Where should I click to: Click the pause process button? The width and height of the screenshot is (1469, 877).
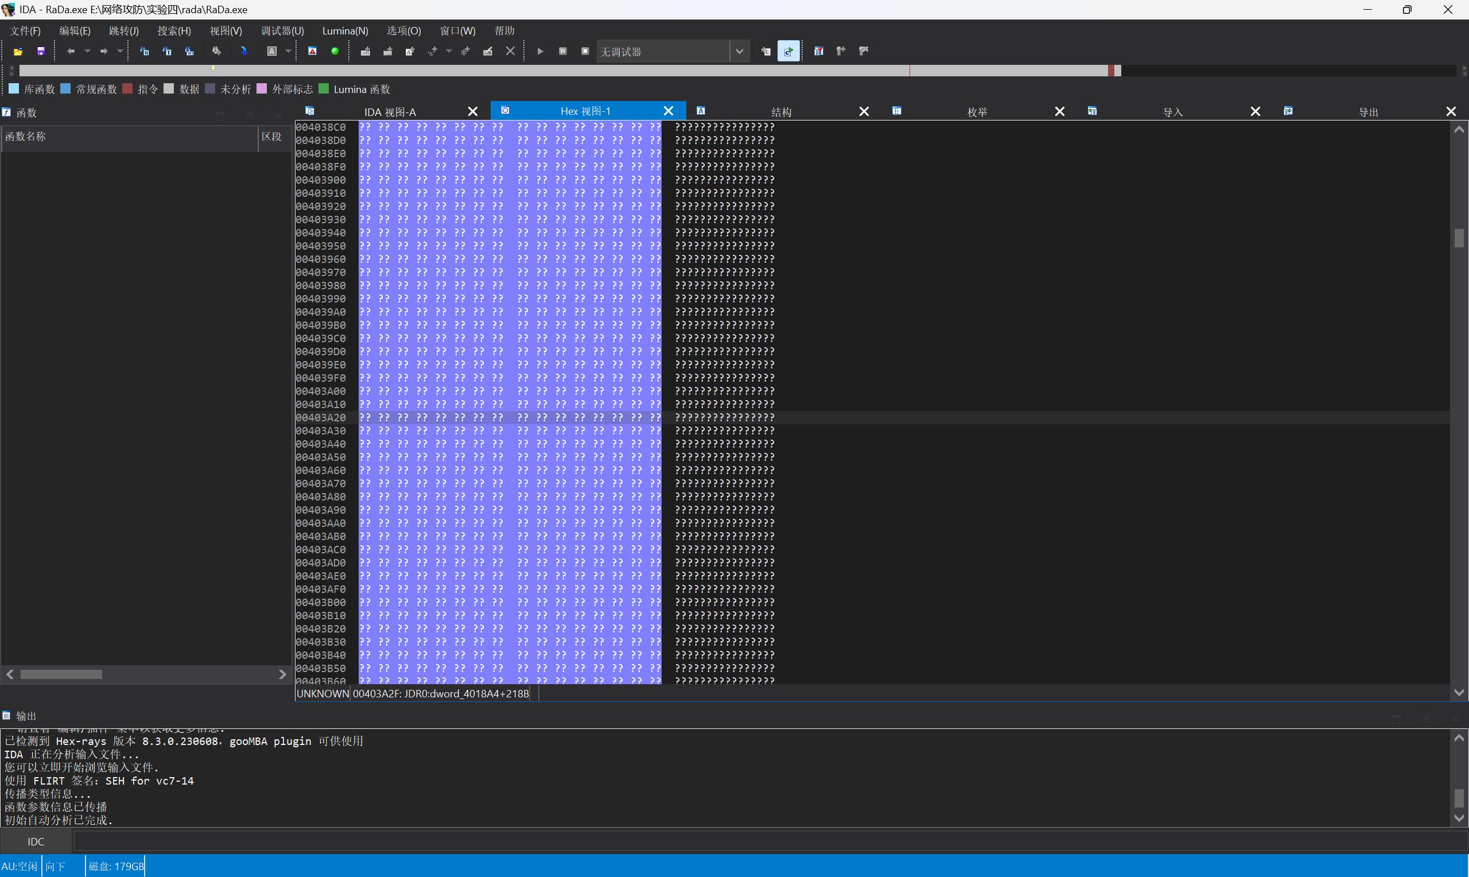(563, 52)
